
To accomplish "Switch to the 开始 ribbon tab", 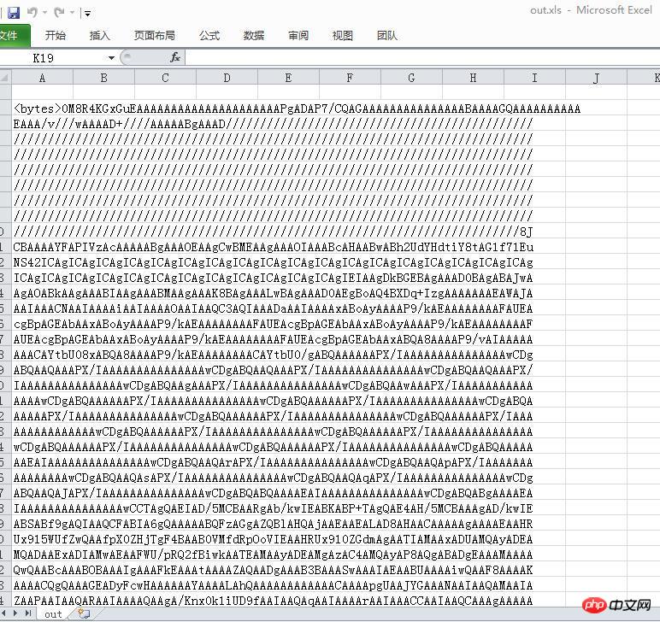I will 55,36.
